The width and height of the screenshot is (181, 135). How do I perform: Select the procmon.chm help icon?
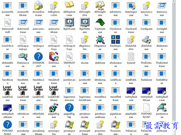click(x=100, y=124)
